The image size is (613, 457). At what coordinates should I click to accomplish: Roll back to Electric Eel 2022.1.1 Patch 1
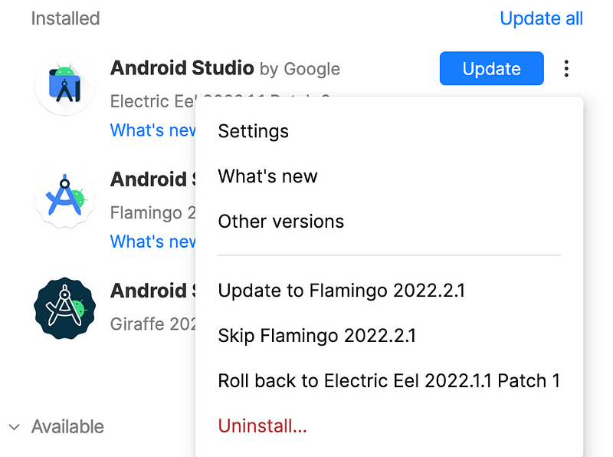click(x=389, y=380)
